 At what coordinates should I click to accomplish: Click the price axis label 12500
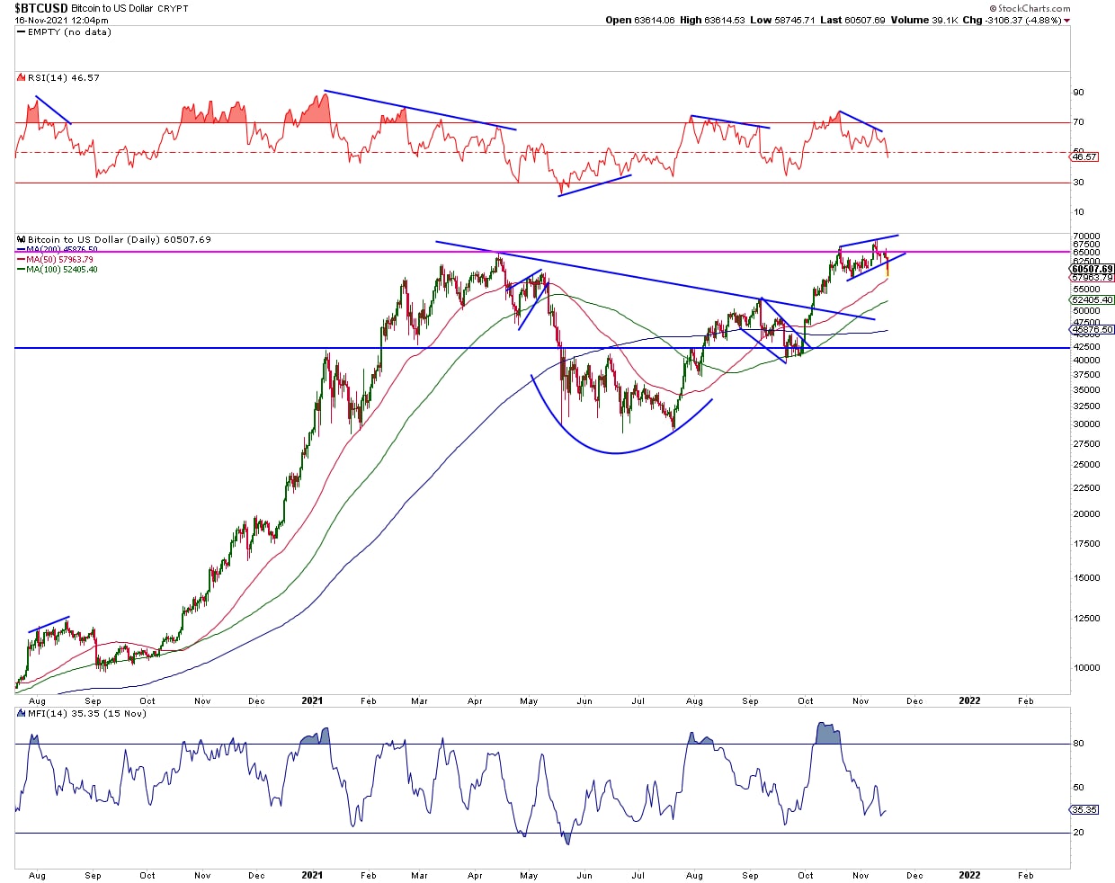[1086, 619]
